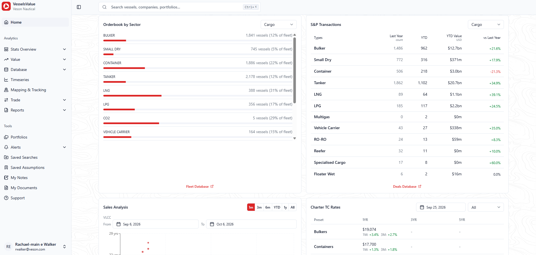Expand the Trade menu chevron
This screenshot has width=536, height=255.
[64, 100]
